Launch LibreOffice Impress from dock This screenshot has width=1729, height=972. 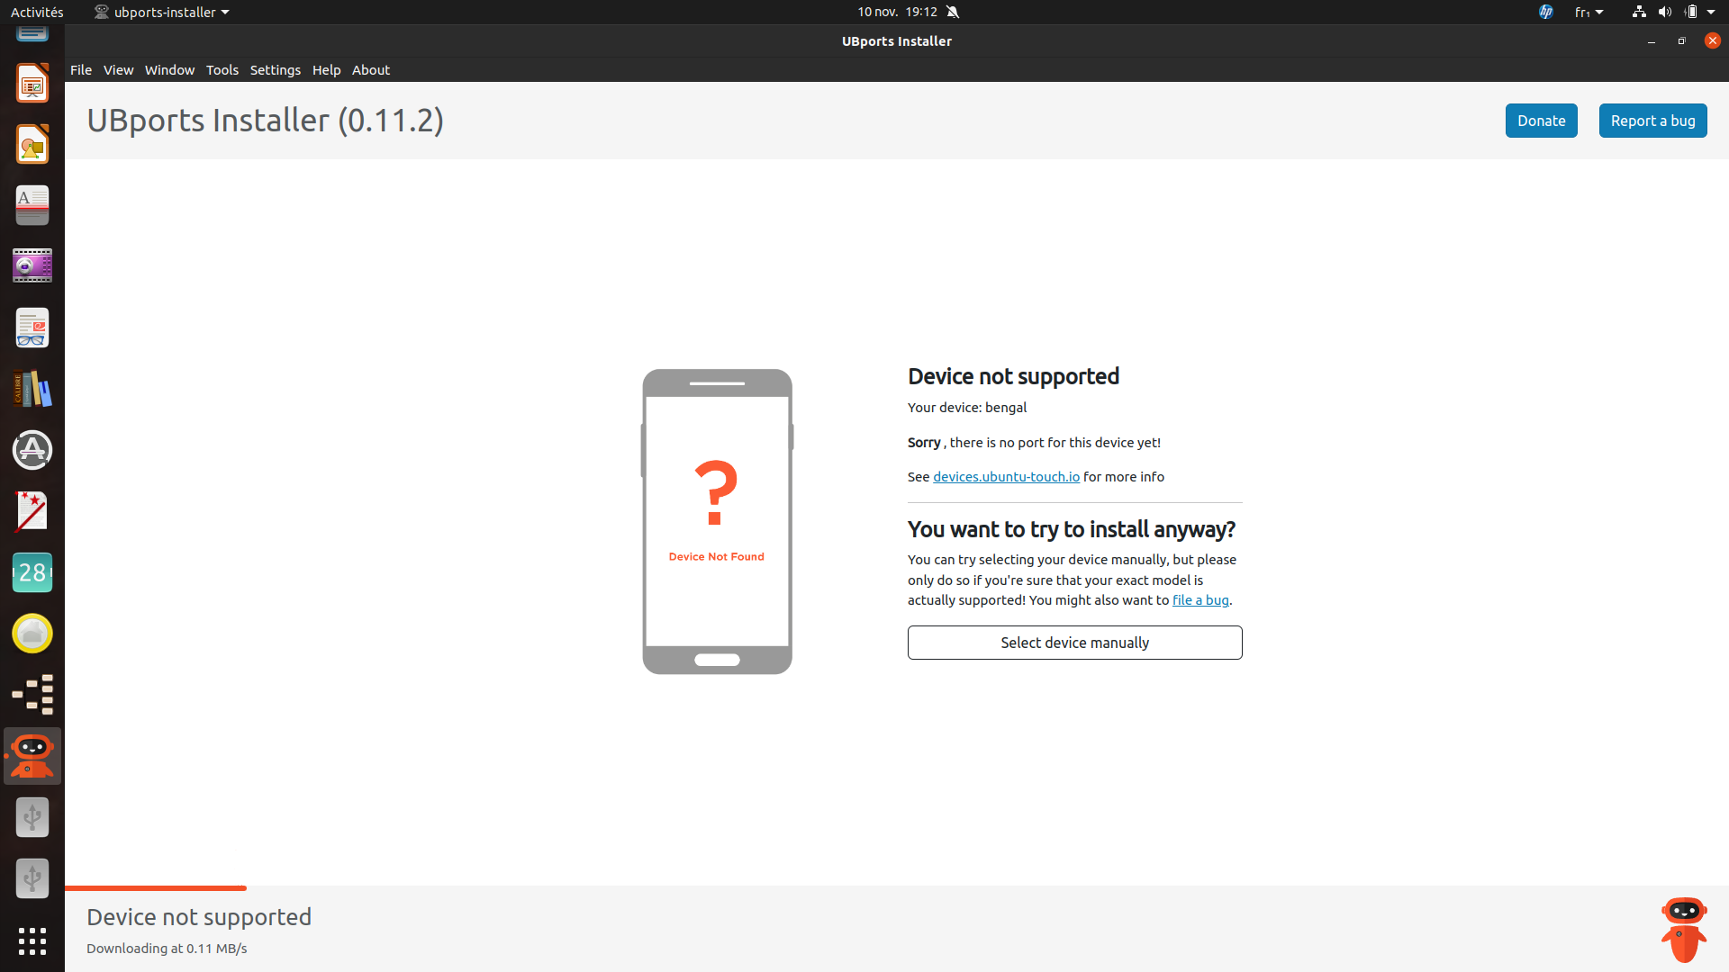[x=32, y=84]
